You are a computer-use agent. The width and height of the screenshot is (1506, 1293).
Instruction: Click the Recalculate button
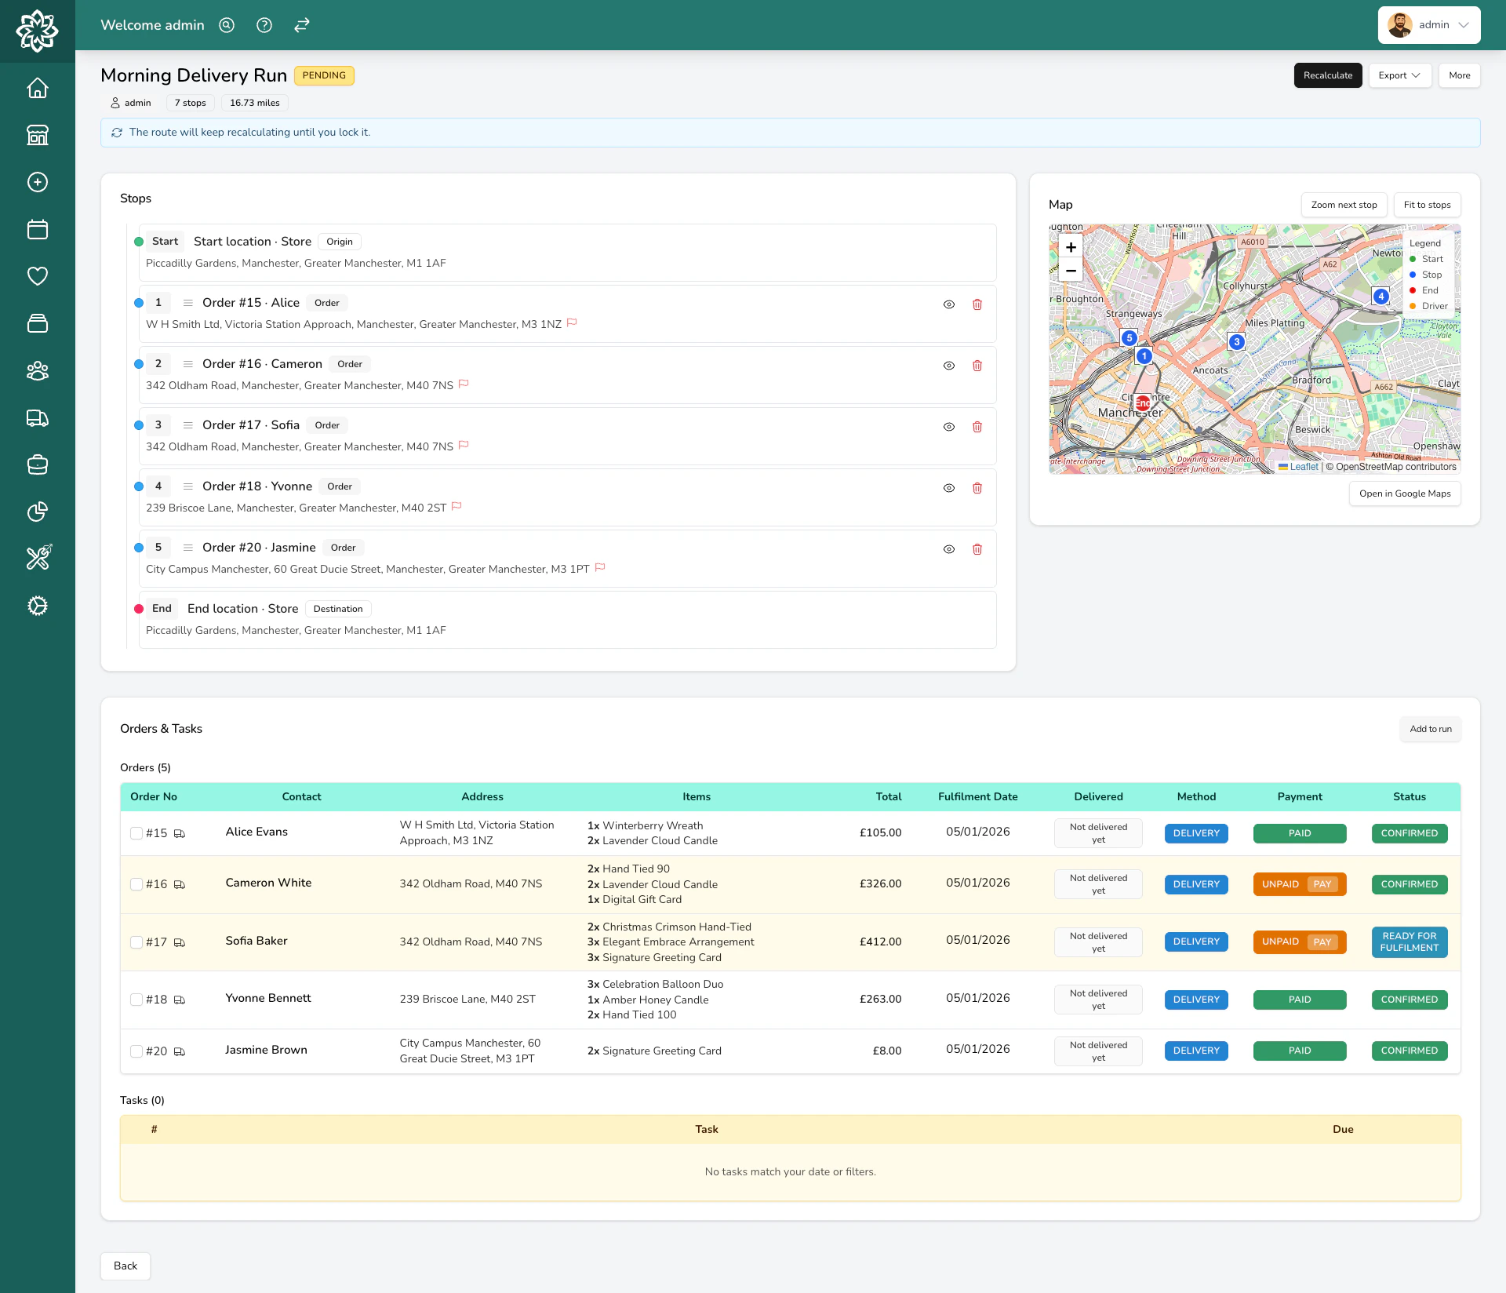click(1328, 75)
